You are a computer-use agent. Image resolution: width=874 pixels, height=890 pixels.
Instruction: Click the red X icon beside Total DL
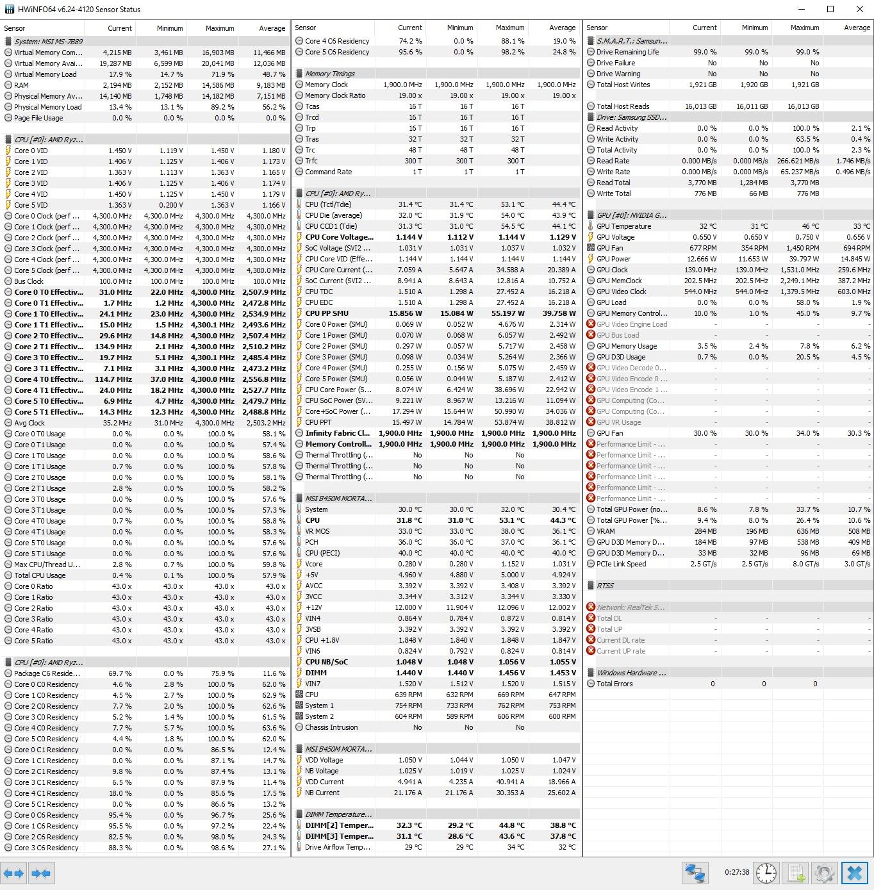(591, 618)
